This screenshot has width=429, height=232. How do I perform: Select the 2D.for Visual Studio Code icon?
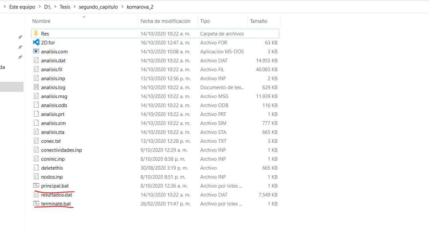click(36, 42)
